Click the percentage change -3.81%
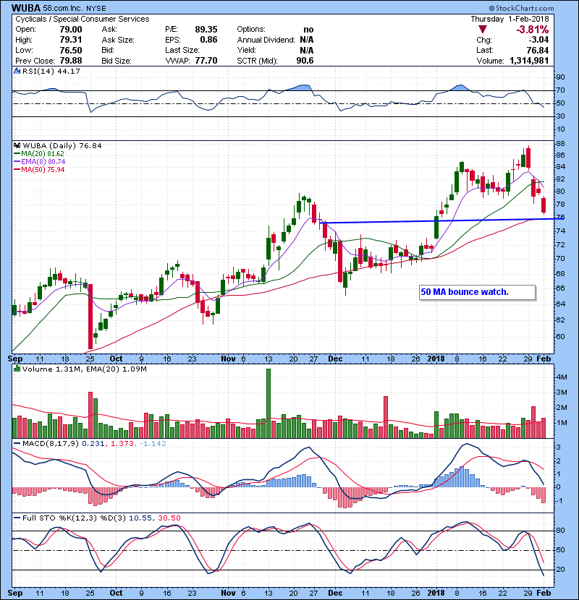 point(532,30)
